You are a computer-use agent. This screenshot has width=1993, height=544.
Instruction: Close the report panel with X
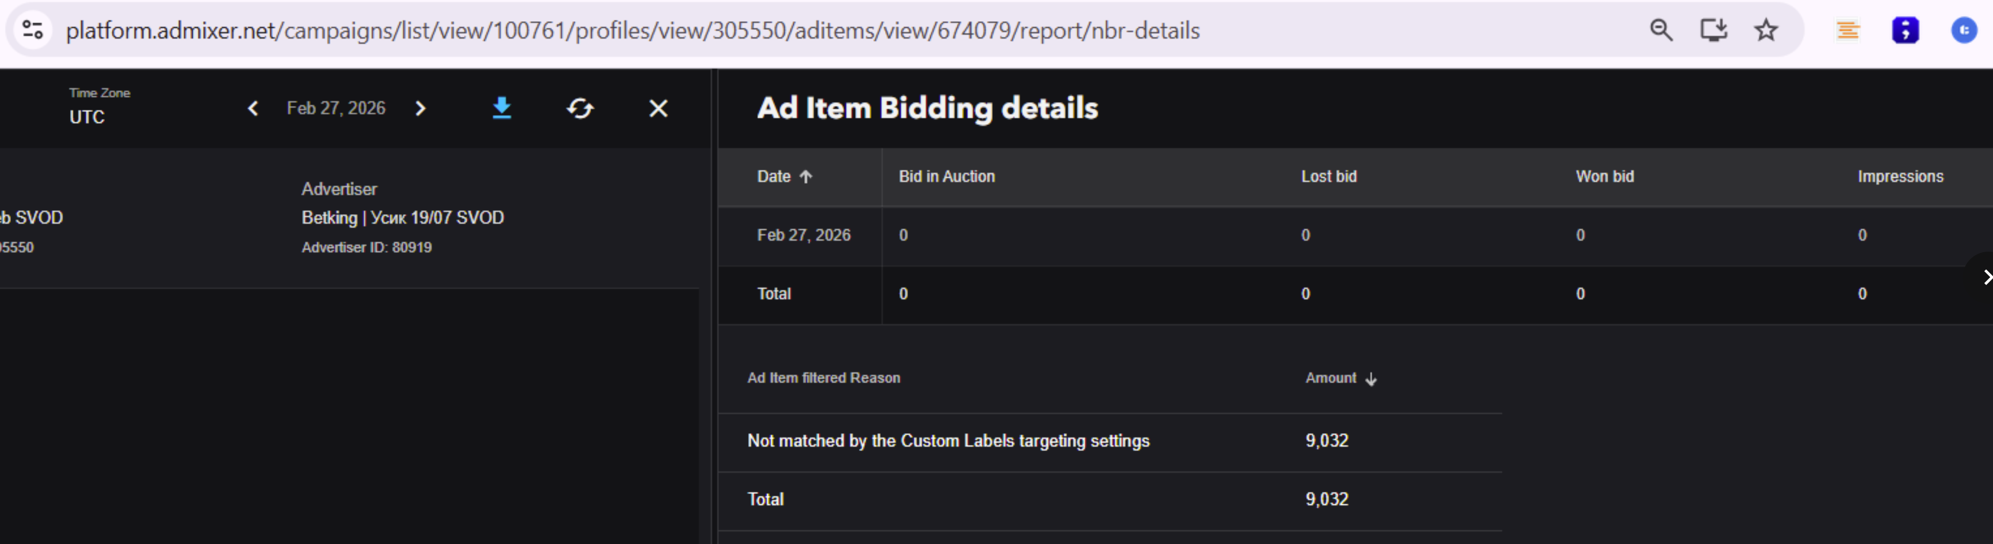tap(659, 108)
